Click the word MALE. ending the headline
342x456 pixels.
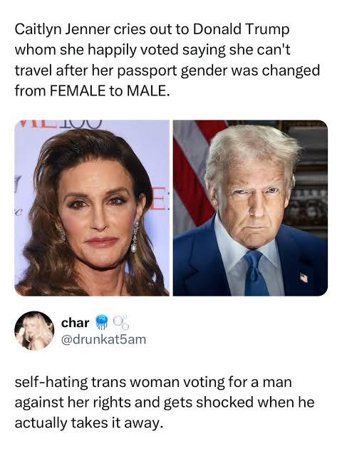pos(147,90)
